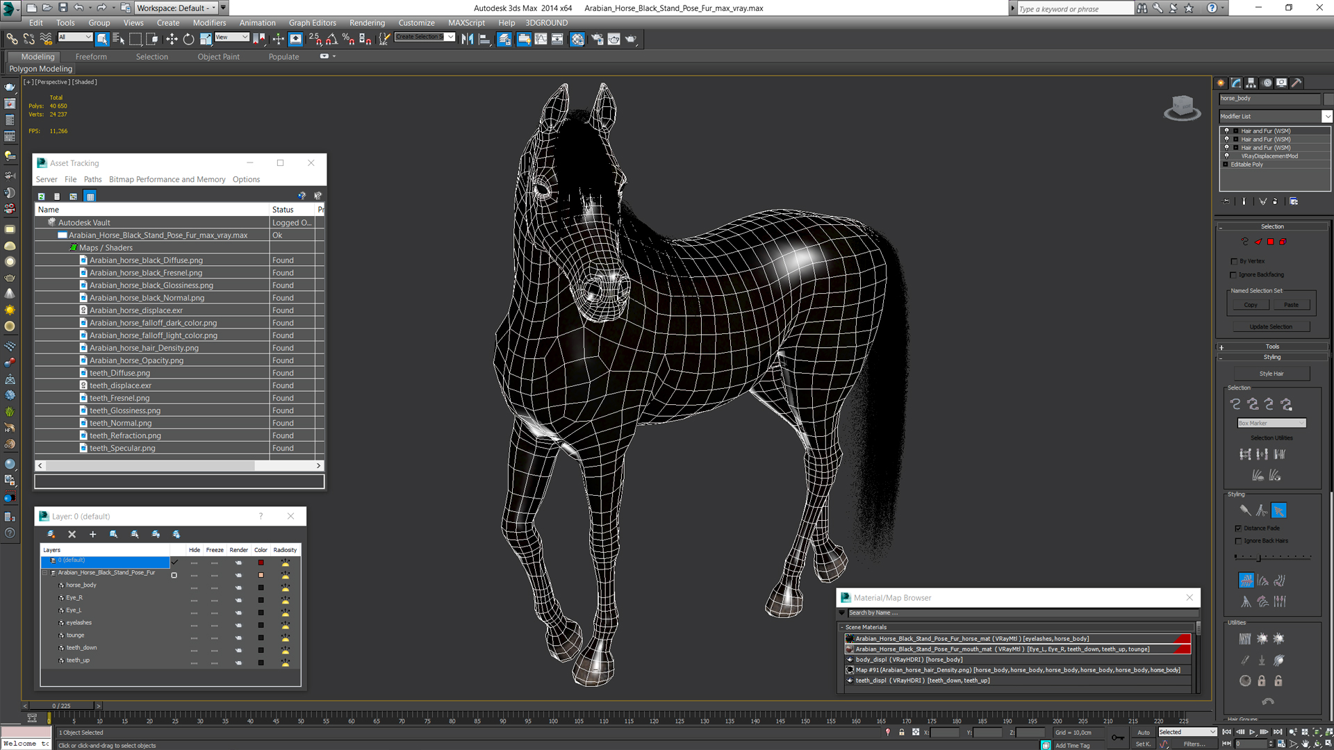
Task: Expand the Editable Poly stack entry
Action: point(1225,165)
